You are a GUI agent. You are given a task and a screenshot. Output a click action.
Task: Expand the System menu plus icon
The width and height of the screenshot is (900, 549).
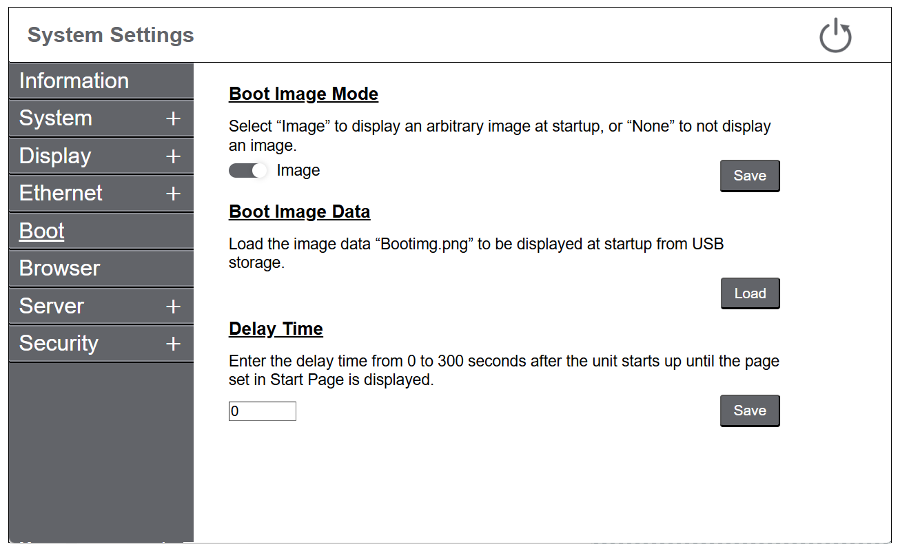pyautogui.click(x=173, y=119)
